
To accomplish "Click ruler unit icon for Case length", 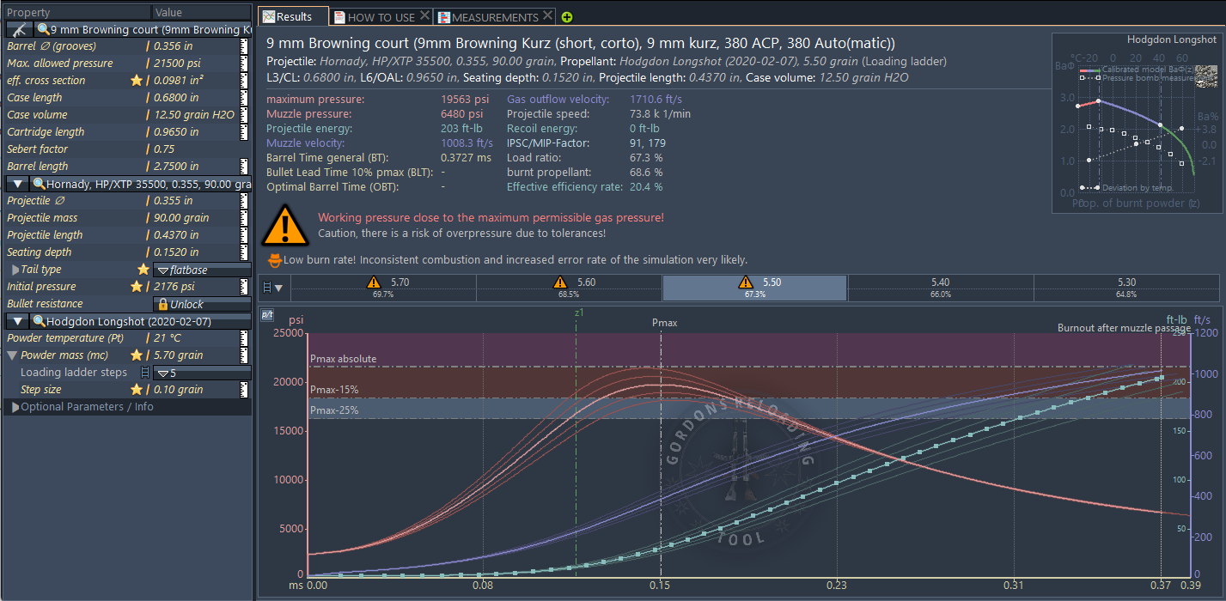I will click(244, 98).
